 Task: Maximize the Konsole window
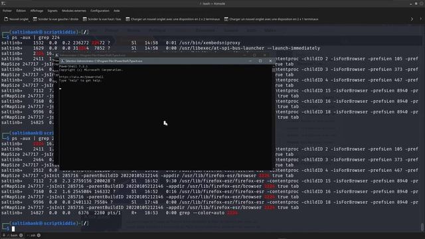tap(416, 3)
